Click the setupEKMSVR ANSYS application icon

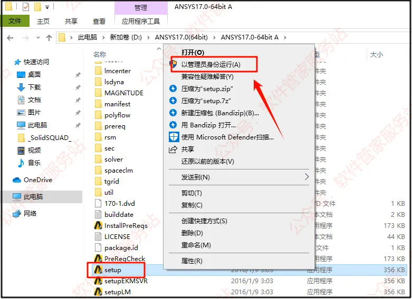tap(98, 281)
